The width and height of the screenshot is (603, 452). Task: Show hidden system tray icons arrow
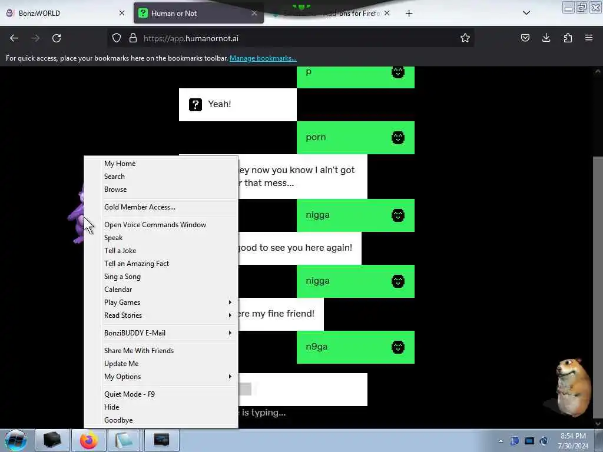click(x=501, y=441)
